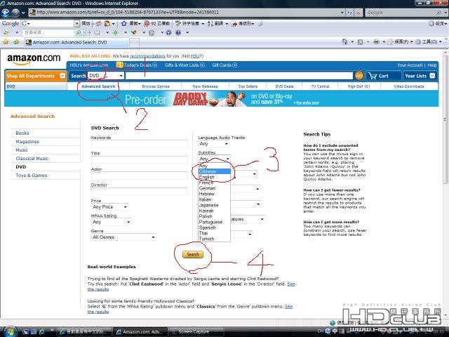Select Spanish in the Subtitles list

[x=214, y=227]
